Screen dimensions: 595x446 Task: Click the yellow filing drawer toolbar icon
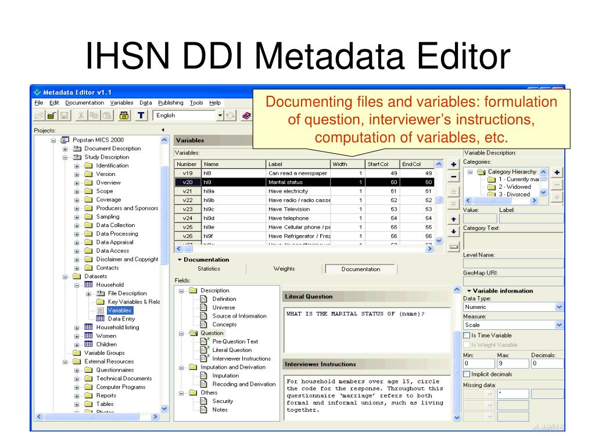tap(124, 116)
